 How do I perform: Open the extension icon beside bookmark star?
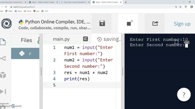pyautogui.click(x=186, y=7)
